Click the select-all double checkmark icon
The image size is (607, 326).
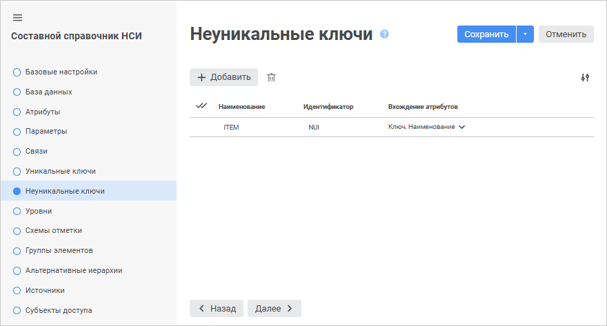(201, 106)
